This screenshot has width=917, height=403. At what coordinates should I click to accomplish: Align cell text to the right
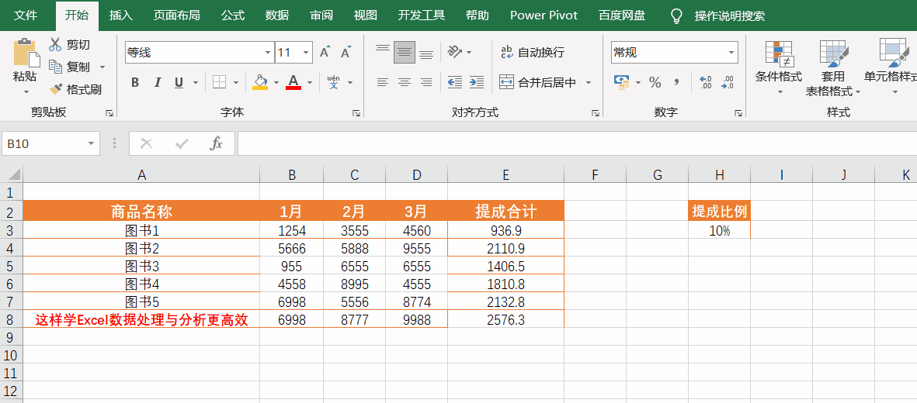point(426,82)
